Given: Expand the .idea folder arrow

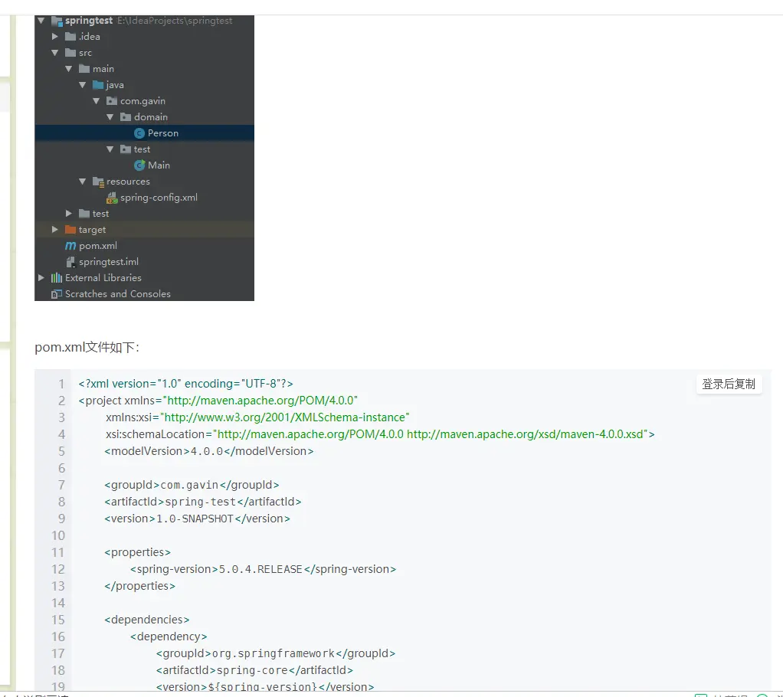Looking at the screenshot, I should (x=55, y=37).
